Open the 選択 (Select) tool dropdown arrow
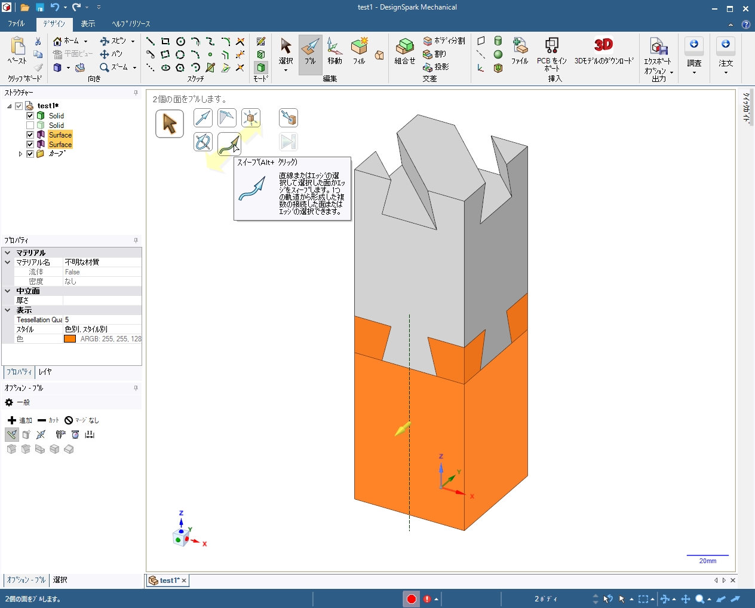755x608 pixels. click(286, 71)
